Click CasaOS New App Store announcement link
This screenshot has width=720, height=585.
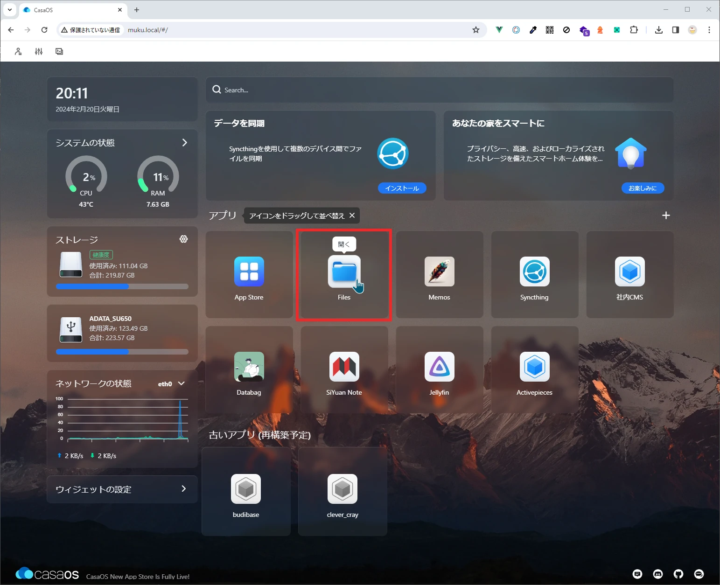138,577
